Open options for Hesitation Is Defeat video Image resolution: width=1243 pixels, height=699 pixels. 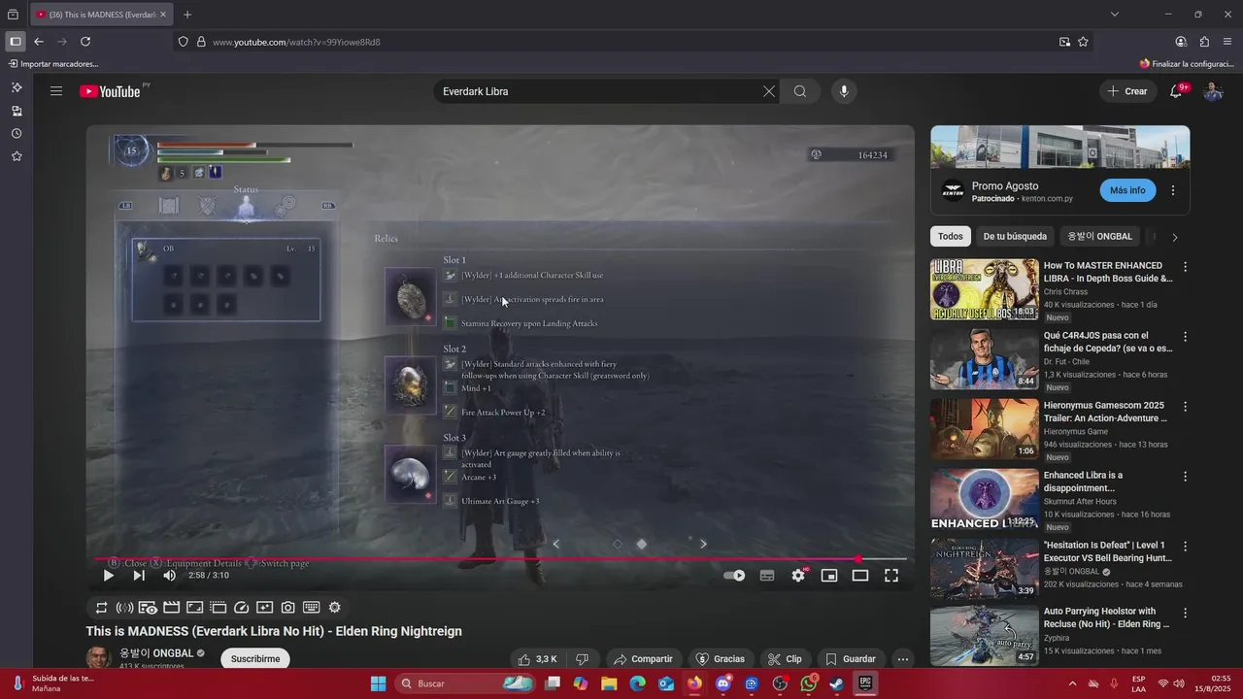[x=1185, y=546]
